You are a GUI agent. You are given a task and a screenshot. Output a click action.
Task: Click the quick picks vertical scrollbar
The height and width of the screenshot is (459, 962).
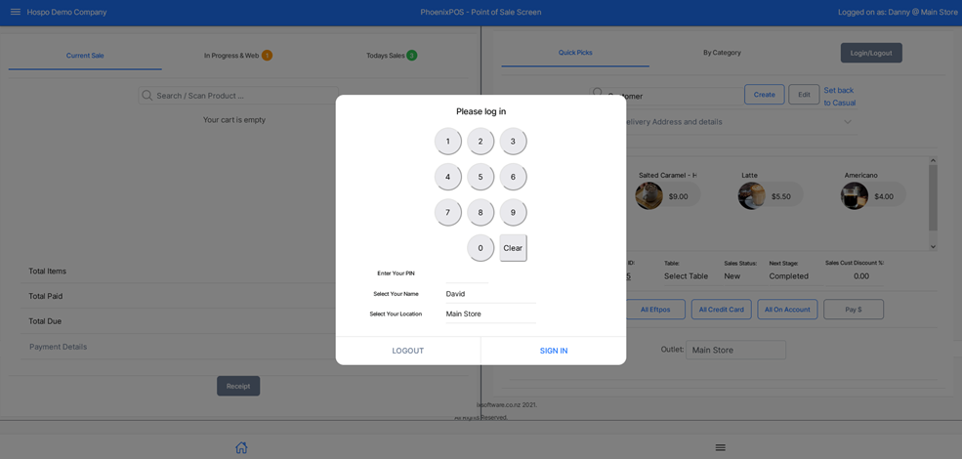pyautogui.click(x=933, y=200)
